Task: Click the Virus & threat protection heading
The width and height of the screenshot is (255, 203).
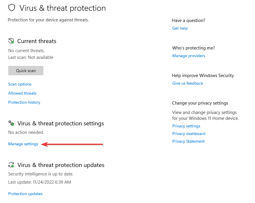Action: point(63,8)
